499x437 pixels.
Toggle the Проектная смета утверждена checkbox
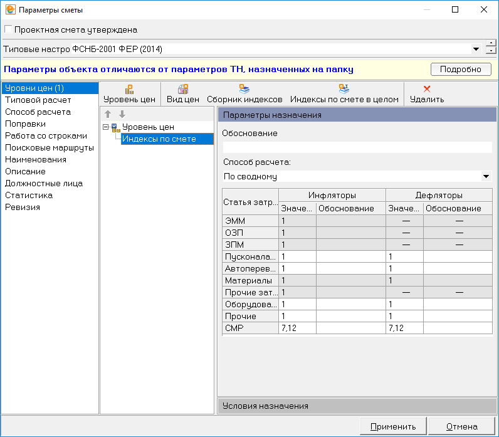8,29
